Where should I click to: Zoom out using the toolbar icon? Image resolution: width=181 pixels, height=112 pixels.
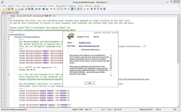coord(54,9)
